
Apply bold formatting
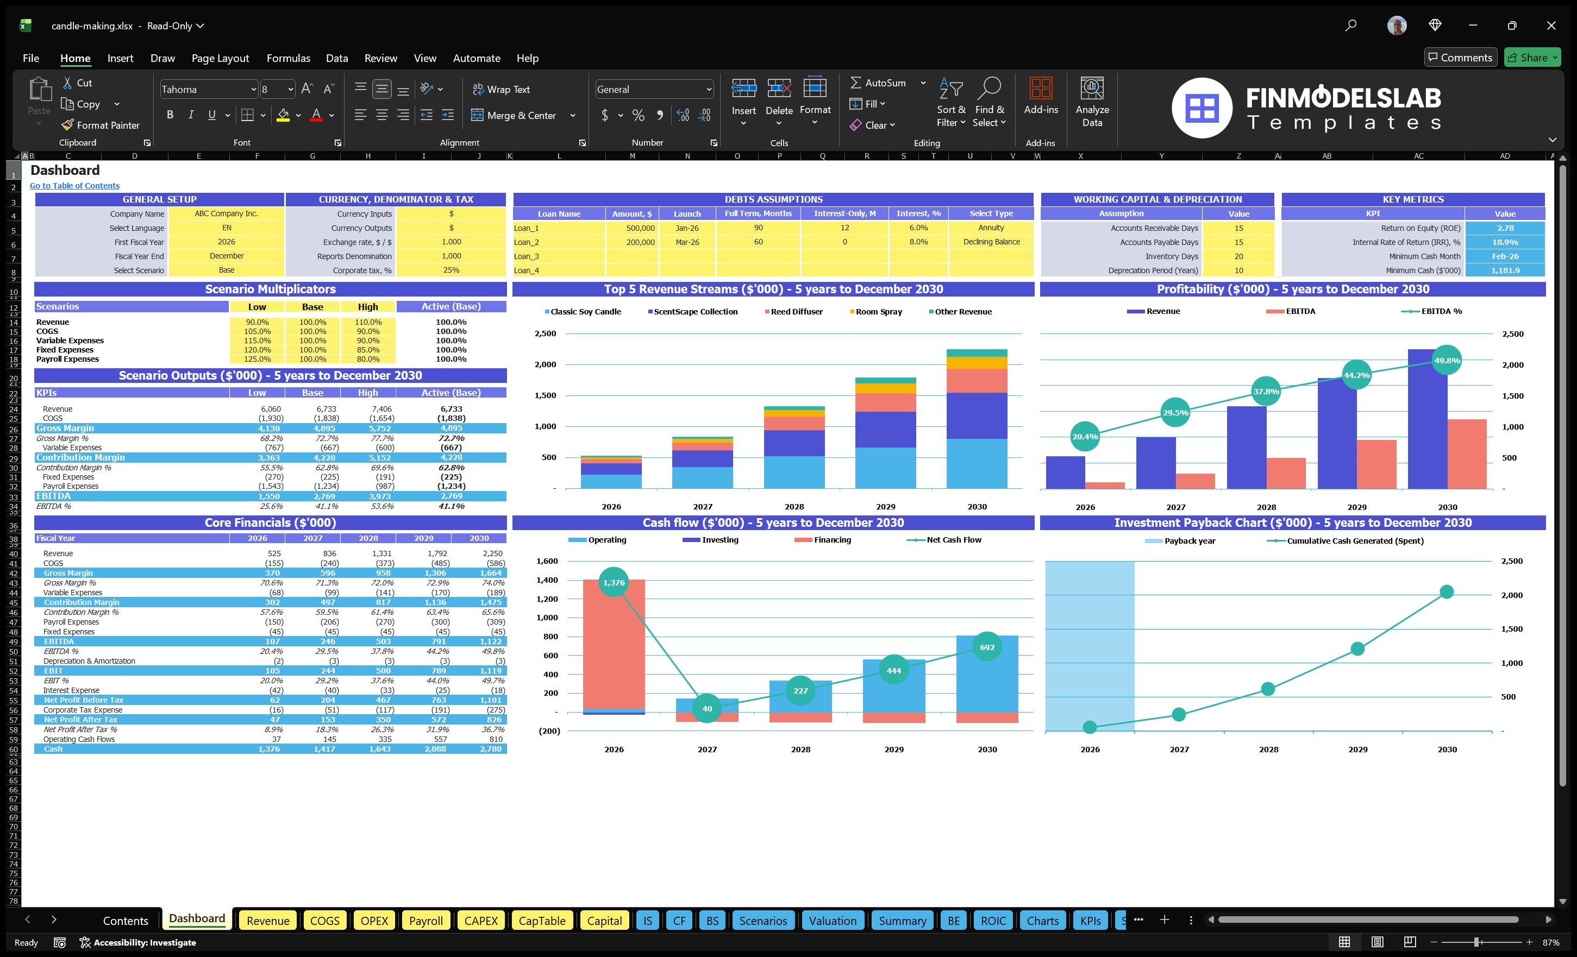(170, 115)
